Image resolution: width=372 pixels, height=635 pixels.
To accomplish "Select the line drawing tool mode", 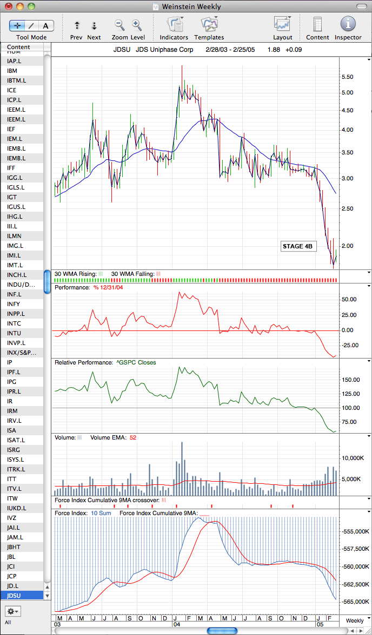I will pos(31,26).
